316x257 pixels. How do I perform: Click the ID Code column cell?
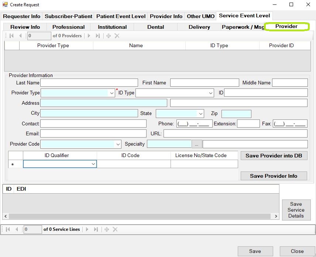coord(134,164)
